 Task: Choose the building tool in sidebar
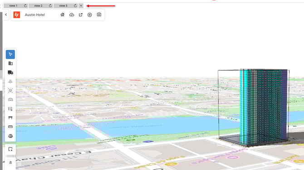coord(10,63)
